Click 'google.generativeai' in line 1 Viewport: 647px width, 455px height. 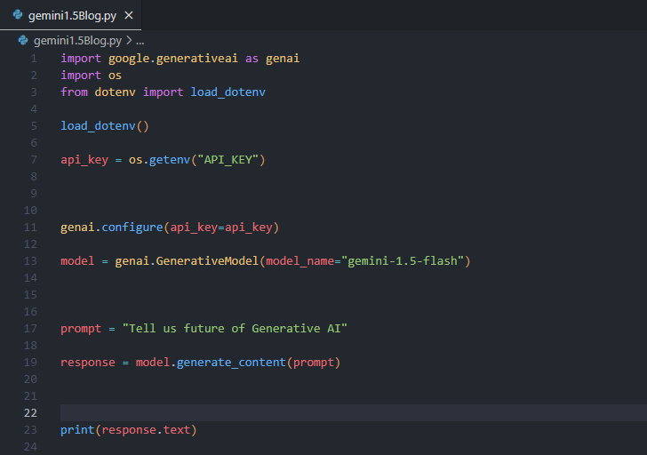[x=173, y=59]
